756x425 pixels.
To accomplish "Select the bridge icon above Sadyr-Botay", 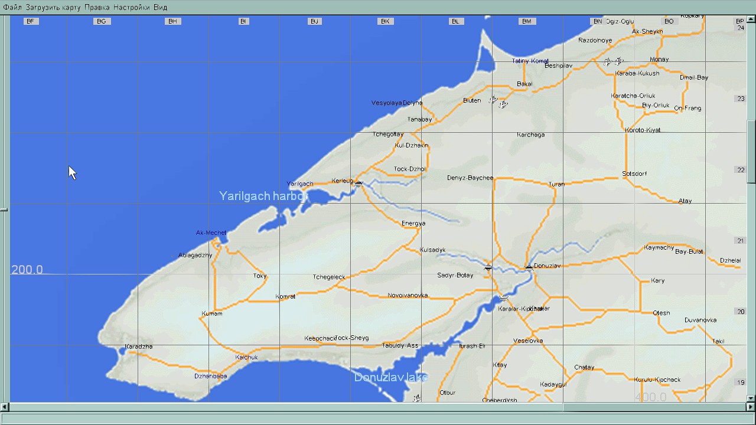I will pos(488,268).
